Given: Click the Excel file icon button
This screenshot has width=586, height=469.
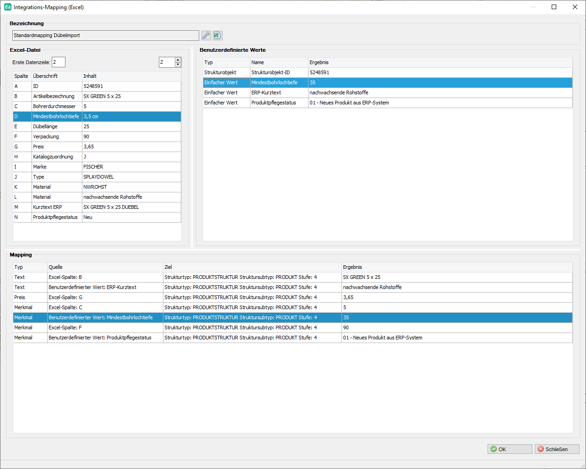Looking at the screenshot, I should tap(217, 35).
